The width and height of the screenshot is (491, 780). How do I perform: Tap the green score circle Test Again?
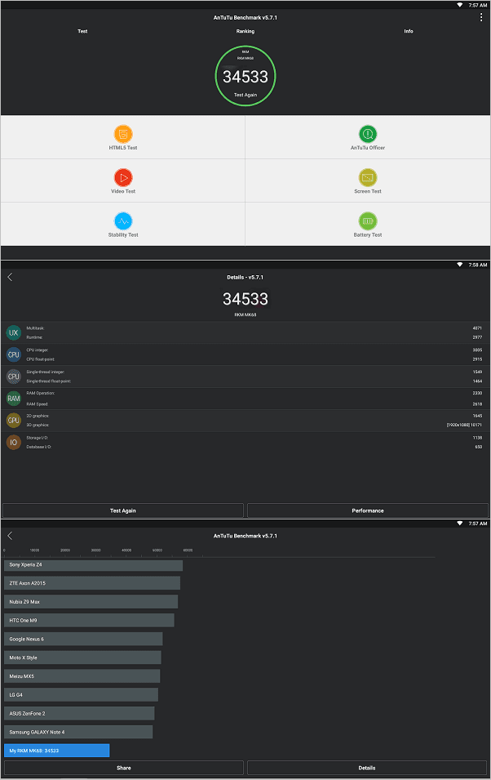(x=245, y=76)
